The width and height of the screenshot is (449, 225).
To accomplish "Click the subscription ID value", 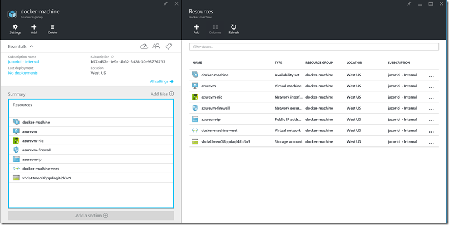I will coord(128,62).
